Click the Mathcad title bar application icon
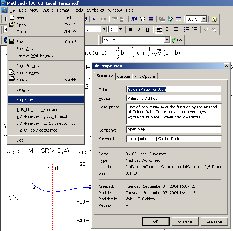 (3, 3)
